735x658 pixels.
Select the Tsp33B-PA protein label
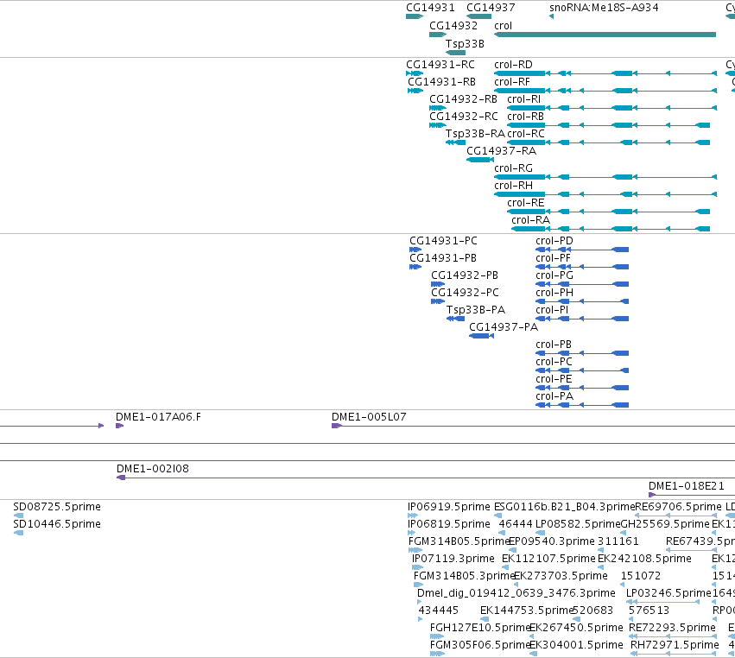click(x=476, y=310)
